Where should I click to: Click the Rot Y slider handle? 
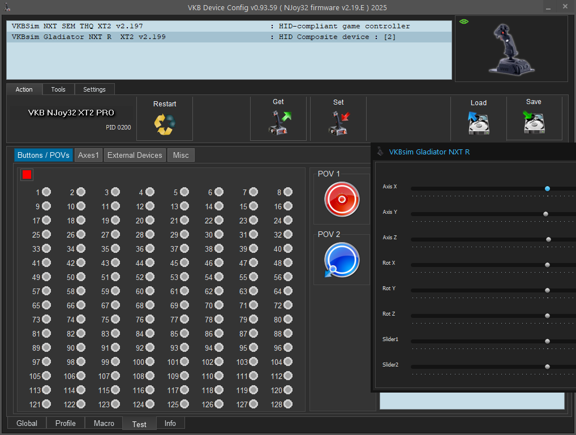(x=547, y=290)
